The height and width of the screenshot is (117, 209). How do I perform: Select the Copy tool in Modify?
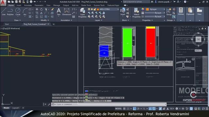pos(37,13)
